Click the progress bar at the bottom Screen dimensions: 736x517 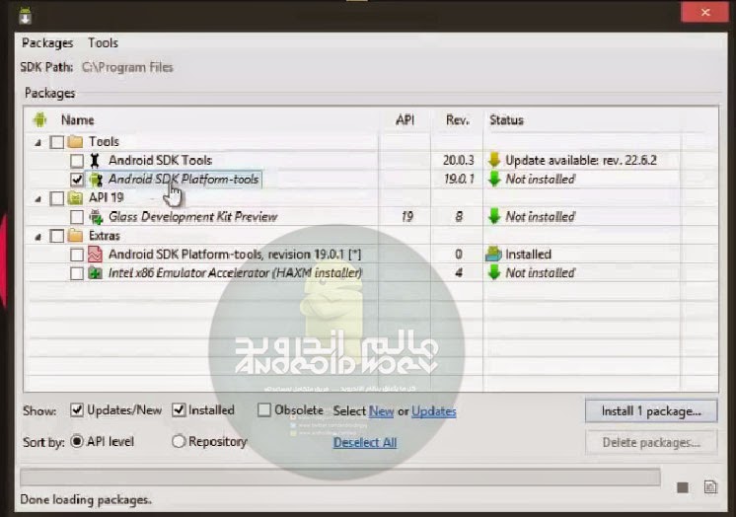pyautogui.click(x=339, y=477)
